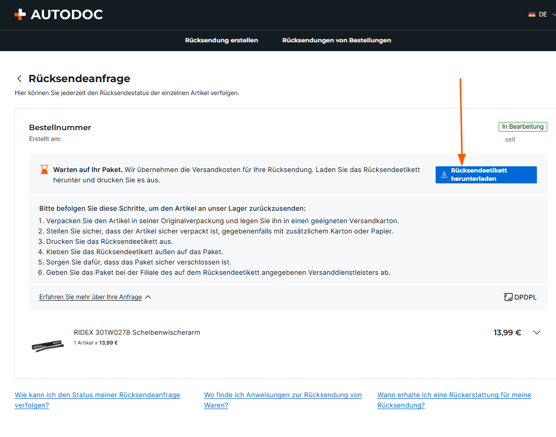
Task: Open Erfahren Sie mehr über Ihre Anfrage
Action: 90,297
